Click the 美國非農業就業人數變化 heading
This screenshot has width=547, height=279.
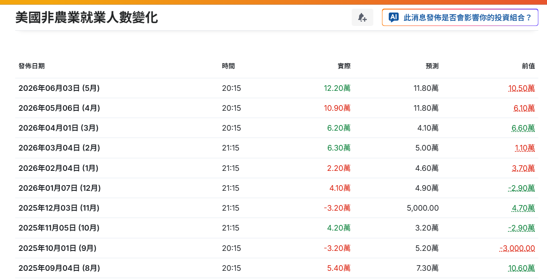point(87,17)
